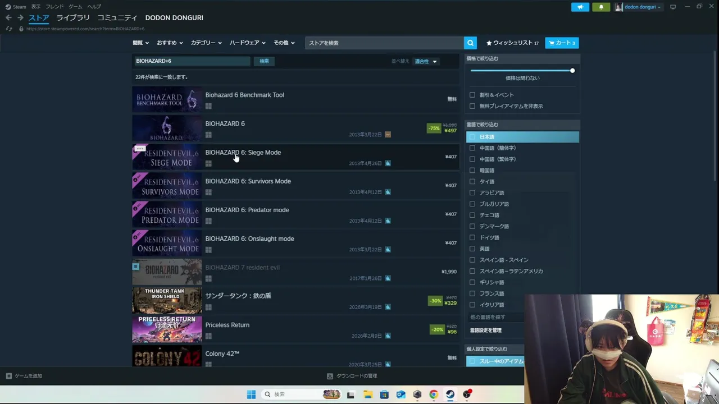Expand the カテゴリー dropdown menu
This screenshot has height=404, width=719.
(206, 43)
